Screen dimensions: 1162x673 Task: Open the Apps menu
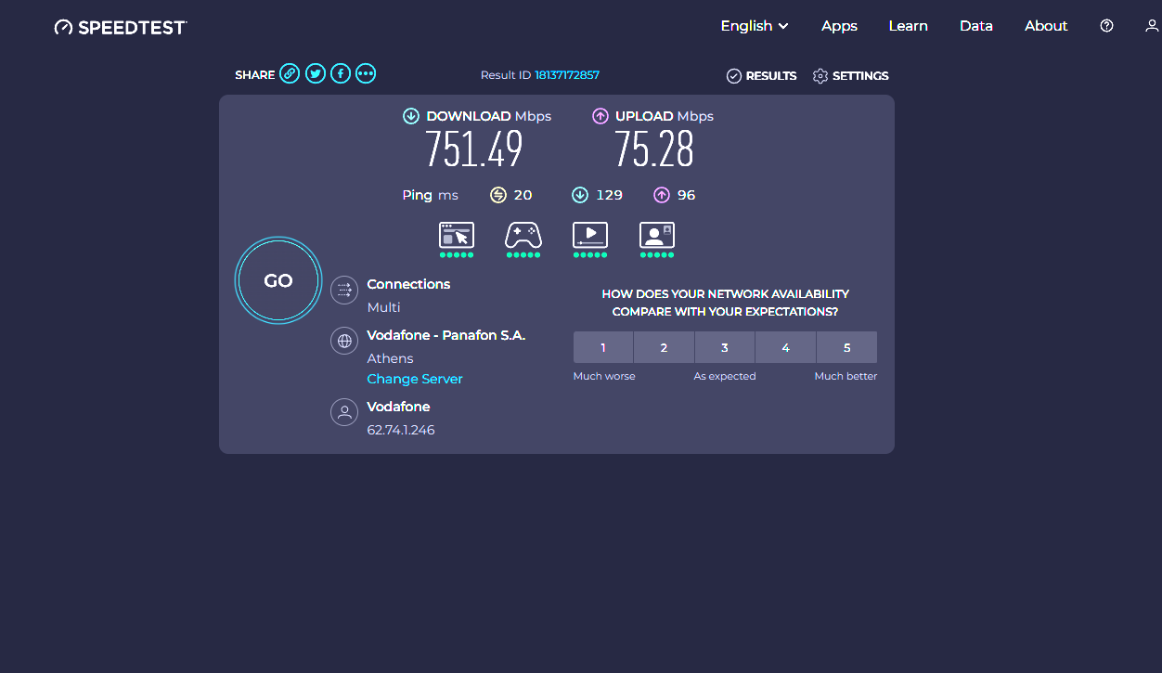coord(839,26)
